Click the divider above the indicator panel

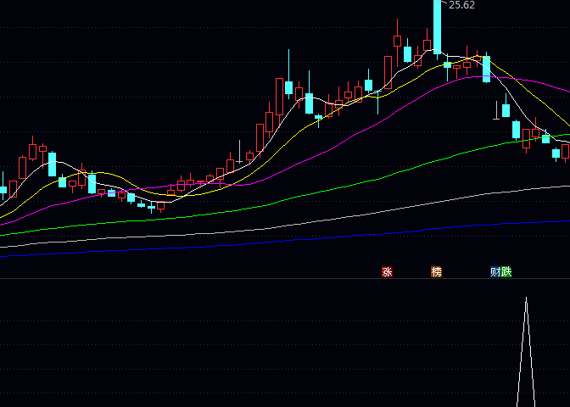pyautogui.click(x=254, y=278)
